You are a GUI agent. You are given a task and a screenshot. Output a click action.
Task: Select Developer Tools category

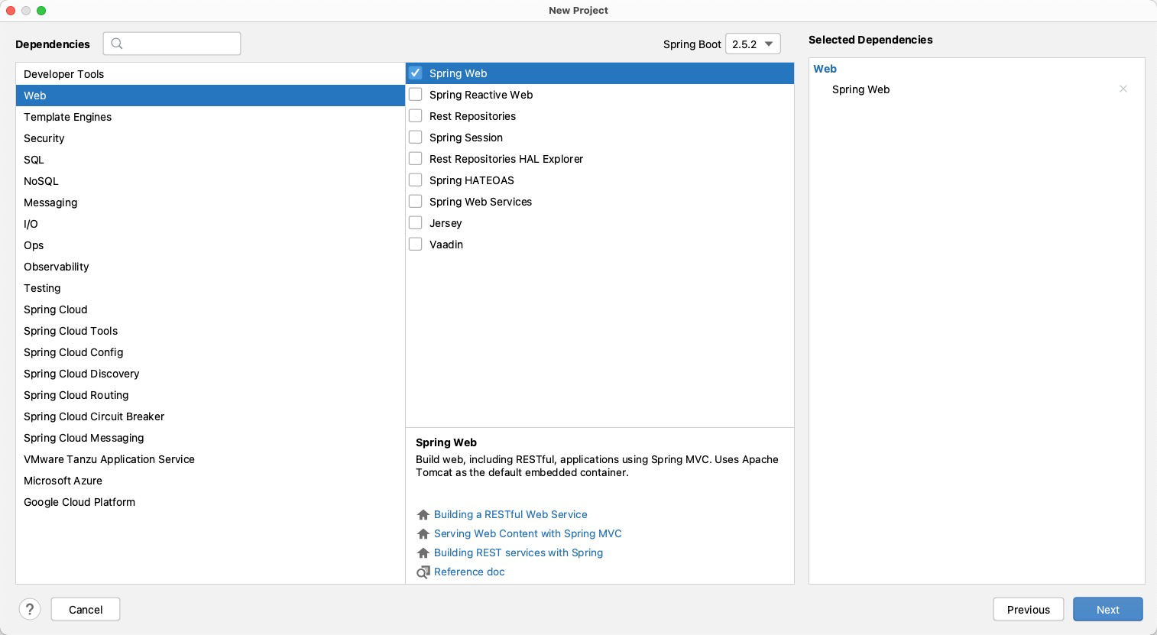210,74
